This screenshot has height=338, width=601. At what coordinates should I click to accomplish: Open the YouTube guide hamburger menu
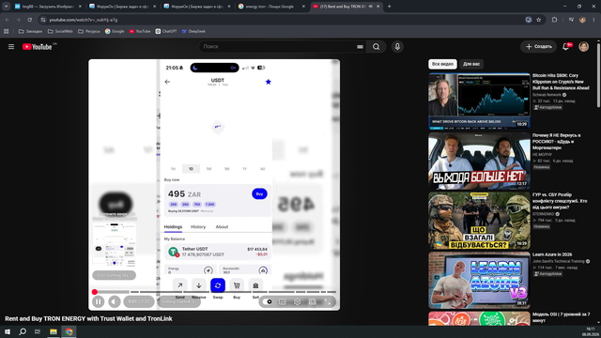pos(11,47)
